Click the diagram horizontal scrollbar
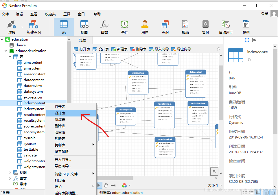278x195 pixels. click(x=115, y=178)
